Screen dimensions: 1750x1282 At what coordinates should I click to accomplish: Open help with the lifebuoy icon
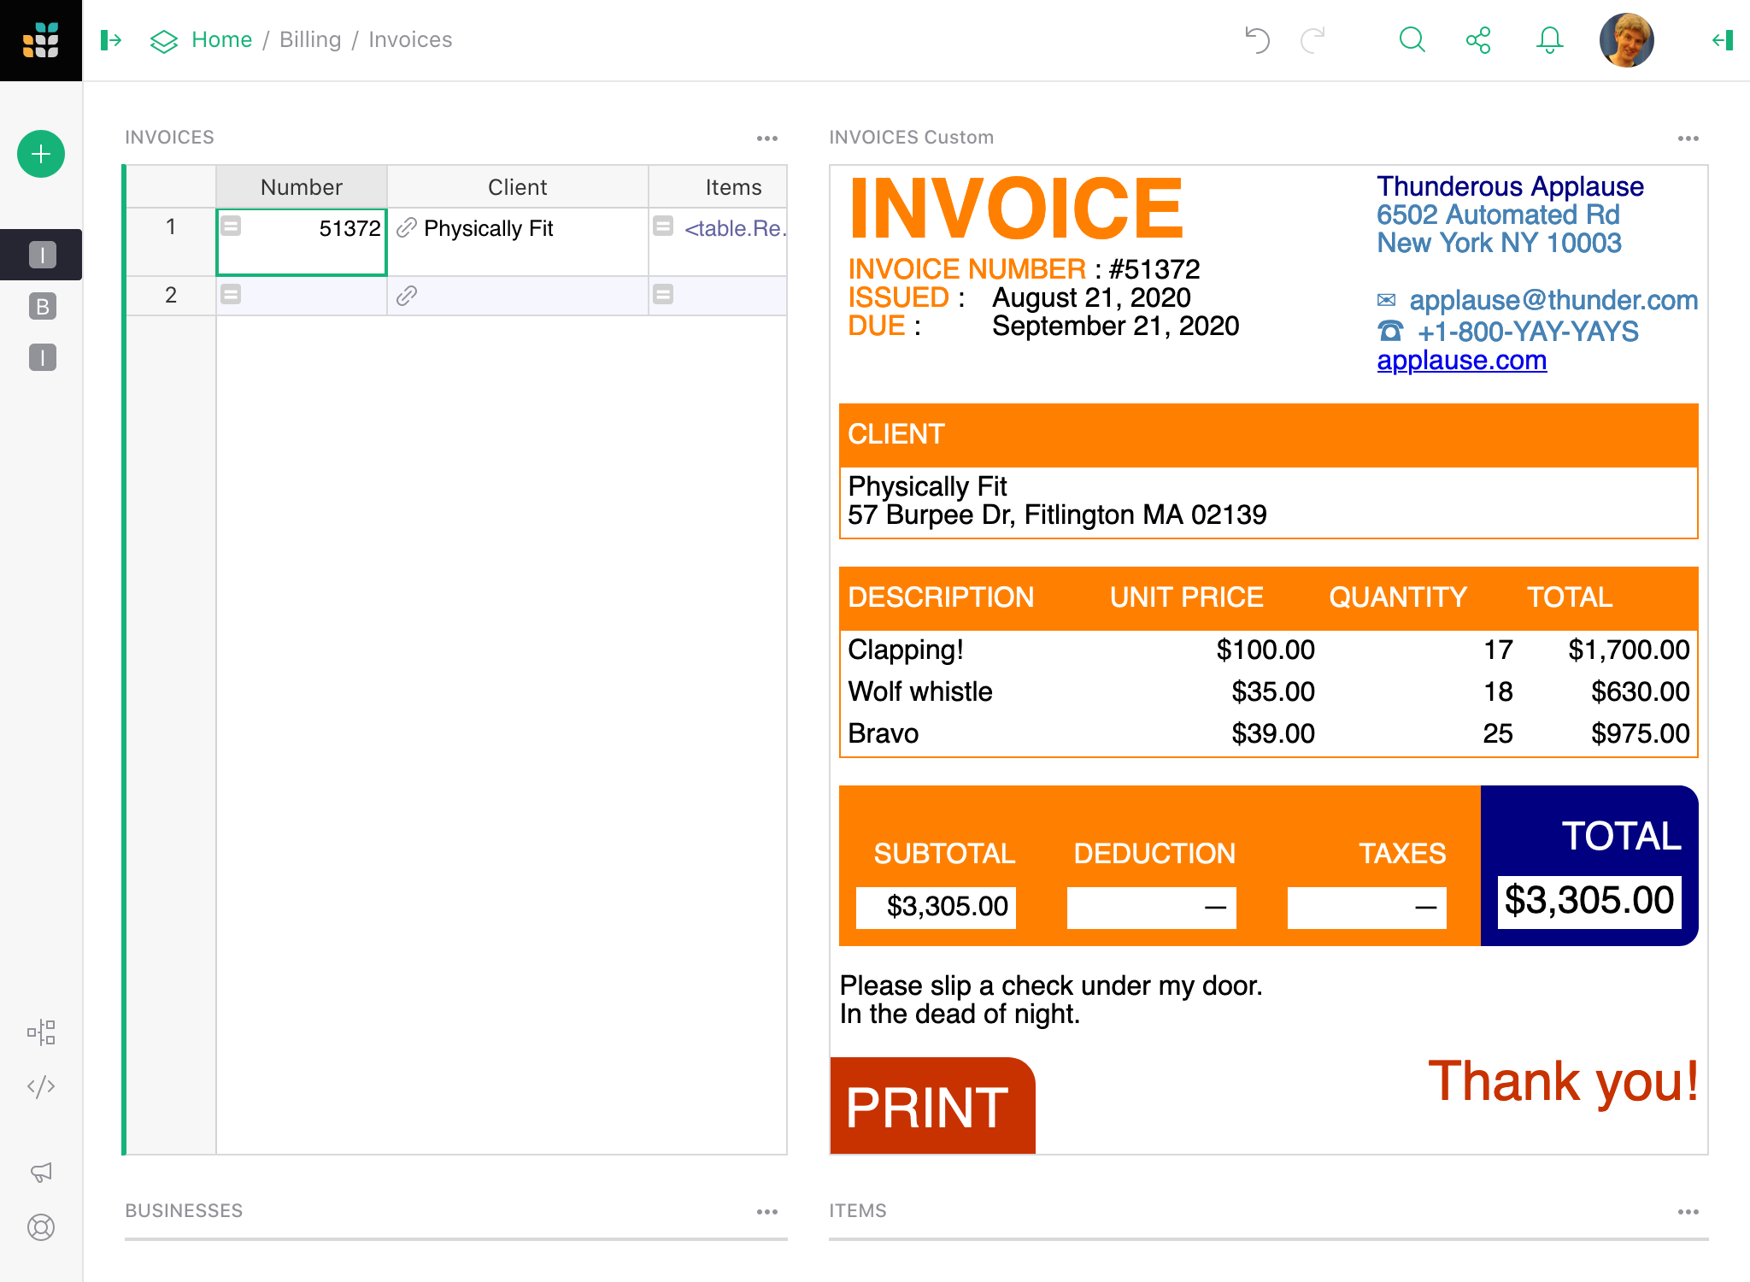41,1228
